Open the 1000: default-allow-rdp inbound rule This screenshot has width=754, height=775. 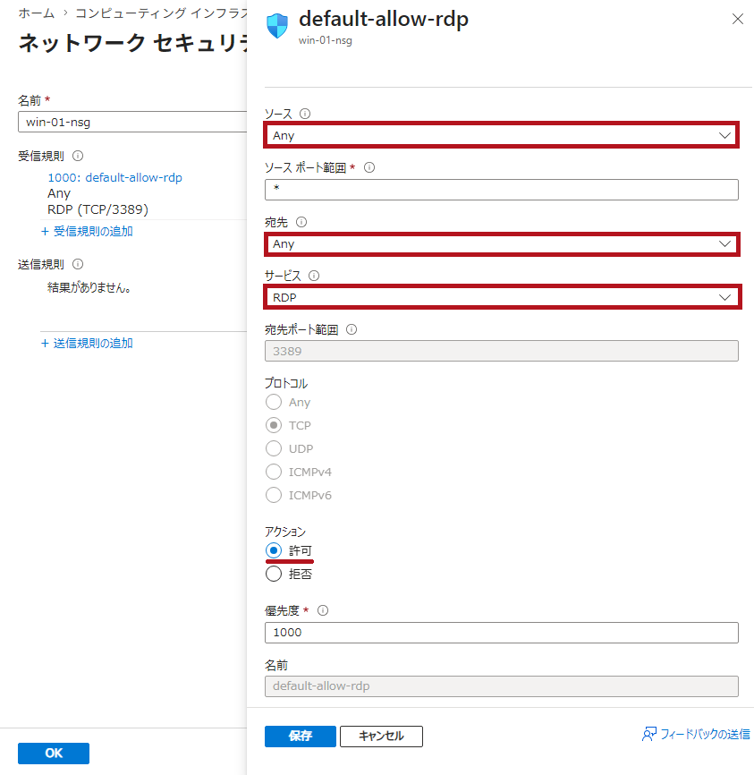[114, 177]
